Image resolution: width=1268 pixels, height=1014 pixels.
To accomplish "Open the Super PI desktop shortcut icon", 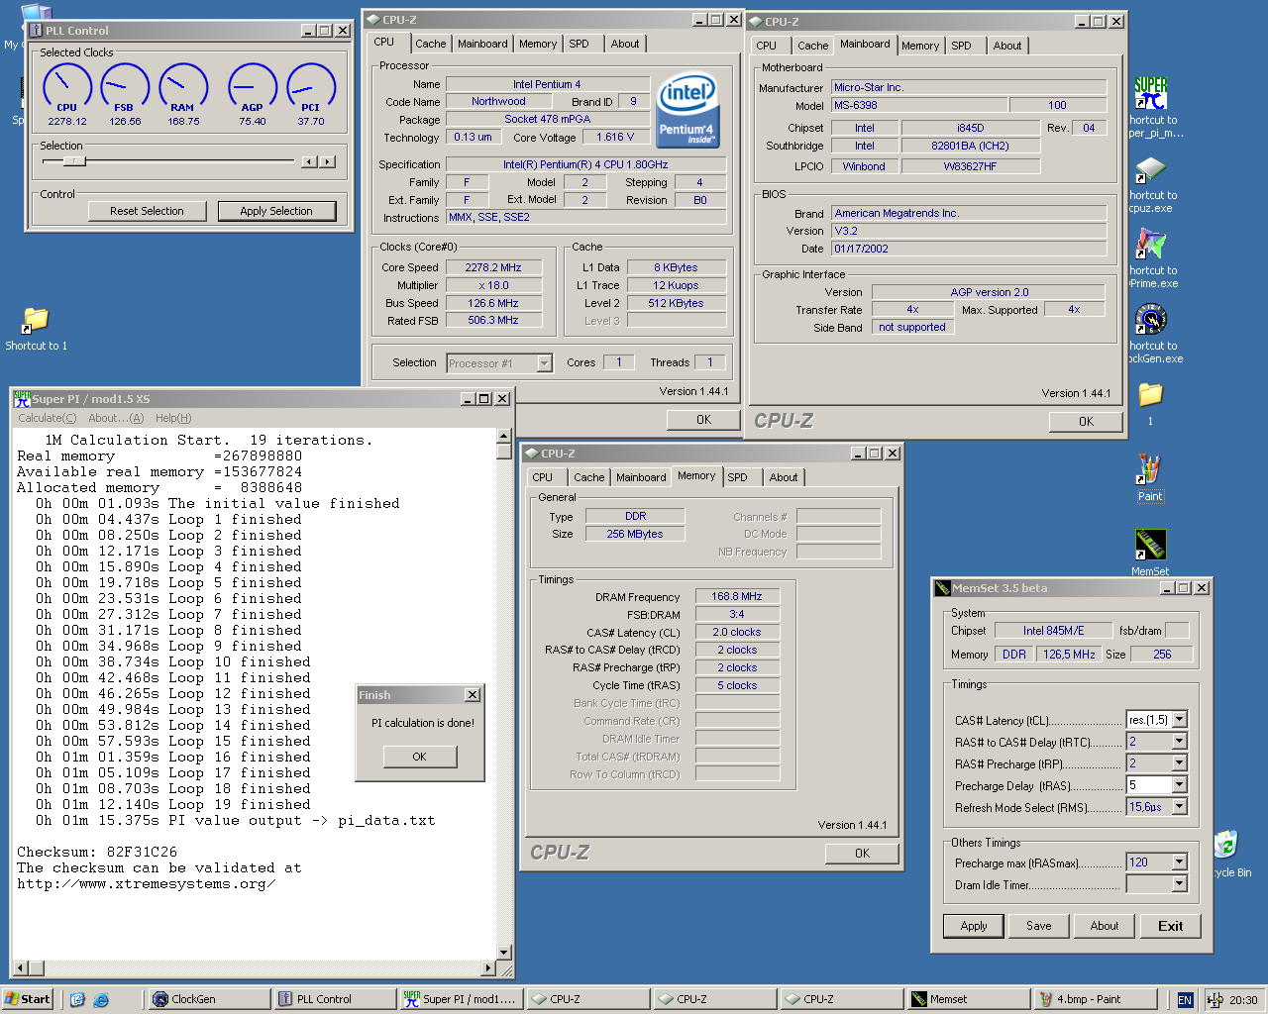I will point(1150,93).
